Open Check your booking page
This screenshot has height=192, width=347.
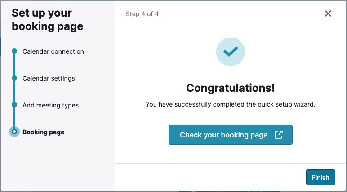[224, 135]
